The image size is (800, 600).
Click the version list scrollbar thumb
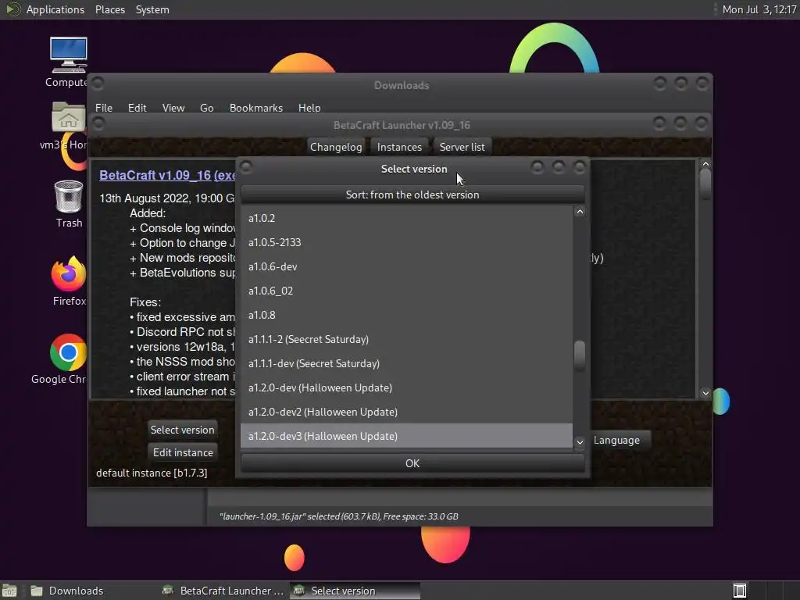pos(580,355)
